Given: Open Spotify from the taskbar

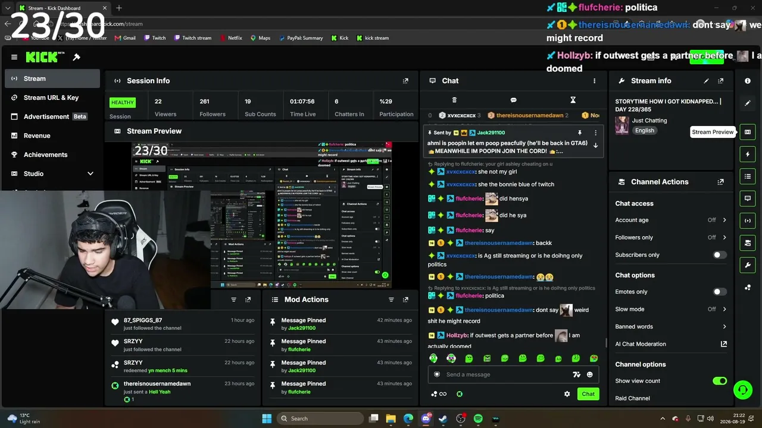Looking at the screenshot, I should point(478,418).
